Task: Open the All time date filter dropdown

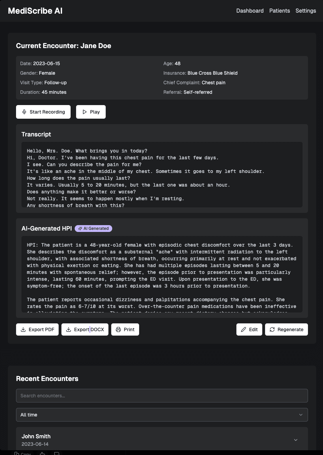Action: (x=162, y=415)
